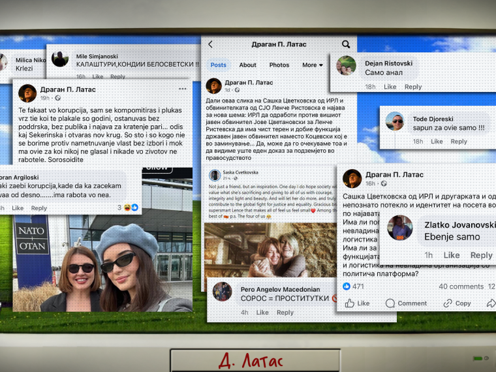This screenshot has width=496, height=372.
Task: View the 471 likes reaction count
Action: (353, 287)
